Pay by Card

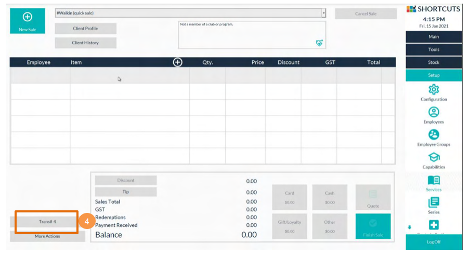[290, 197]
